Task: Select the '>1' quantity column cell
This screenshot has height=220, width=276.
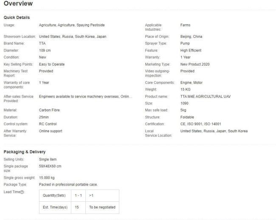Action: (x=92, y=196)
